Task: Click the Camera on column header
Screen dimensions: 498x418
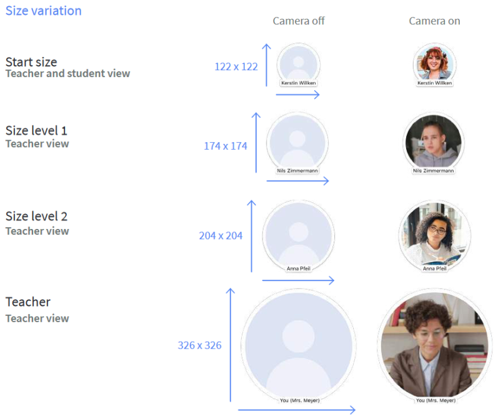Action: (x=434, y=21)
